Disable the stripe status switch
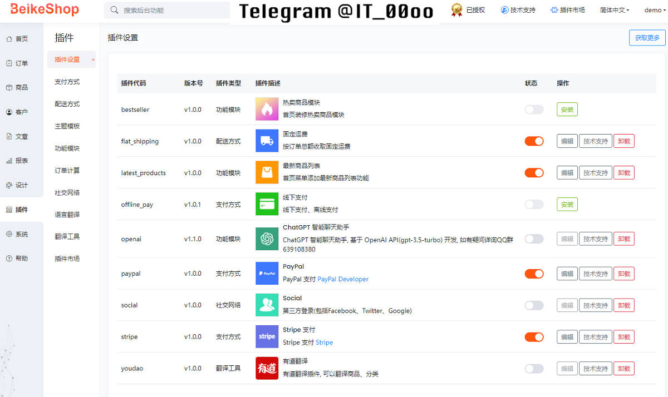668x397 pixels. click(534, 337)
